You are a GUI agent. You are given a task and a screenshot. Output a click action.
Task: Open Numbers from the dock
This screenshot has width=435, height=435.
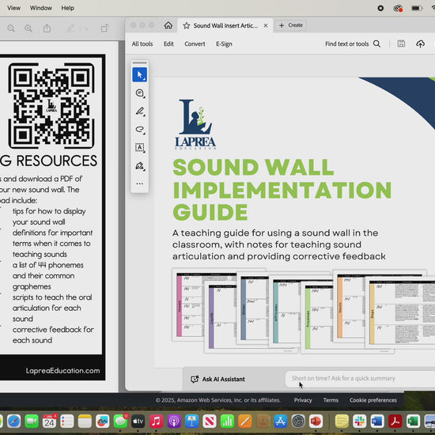coord(227,422)
